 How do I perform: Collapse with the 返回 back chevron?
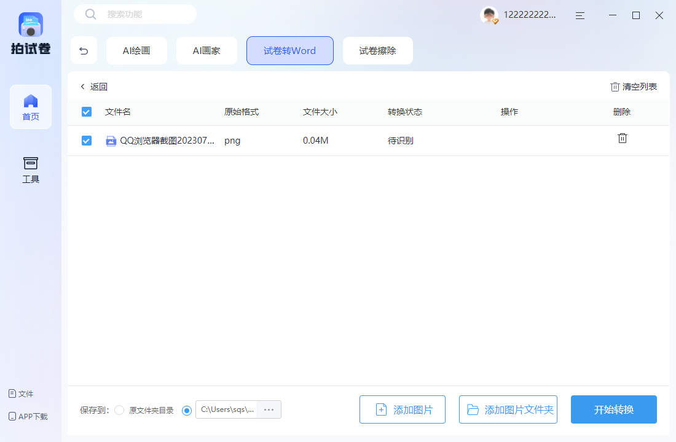pyautogui.click(x=83, y=86)
